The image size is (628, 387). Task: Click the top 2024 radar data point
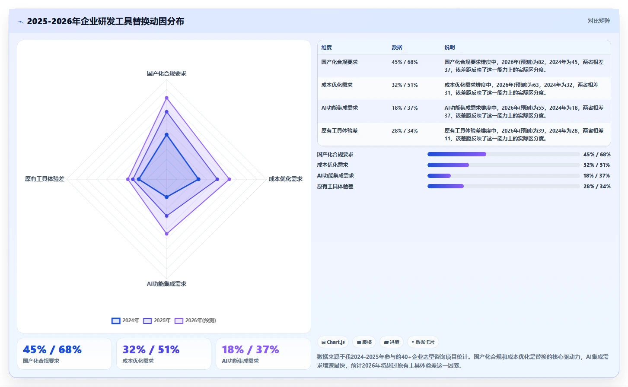tap(166, 135)
